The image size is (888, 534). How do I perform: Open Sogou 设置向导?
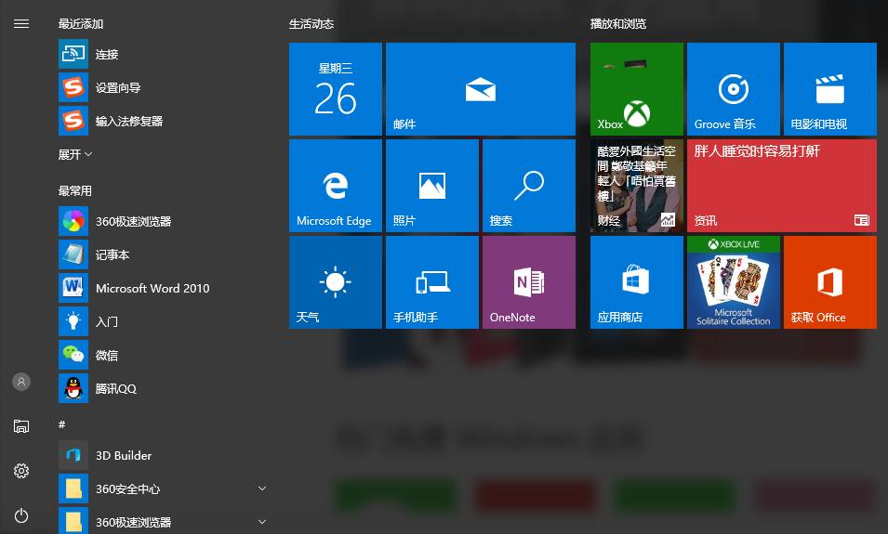163,87
